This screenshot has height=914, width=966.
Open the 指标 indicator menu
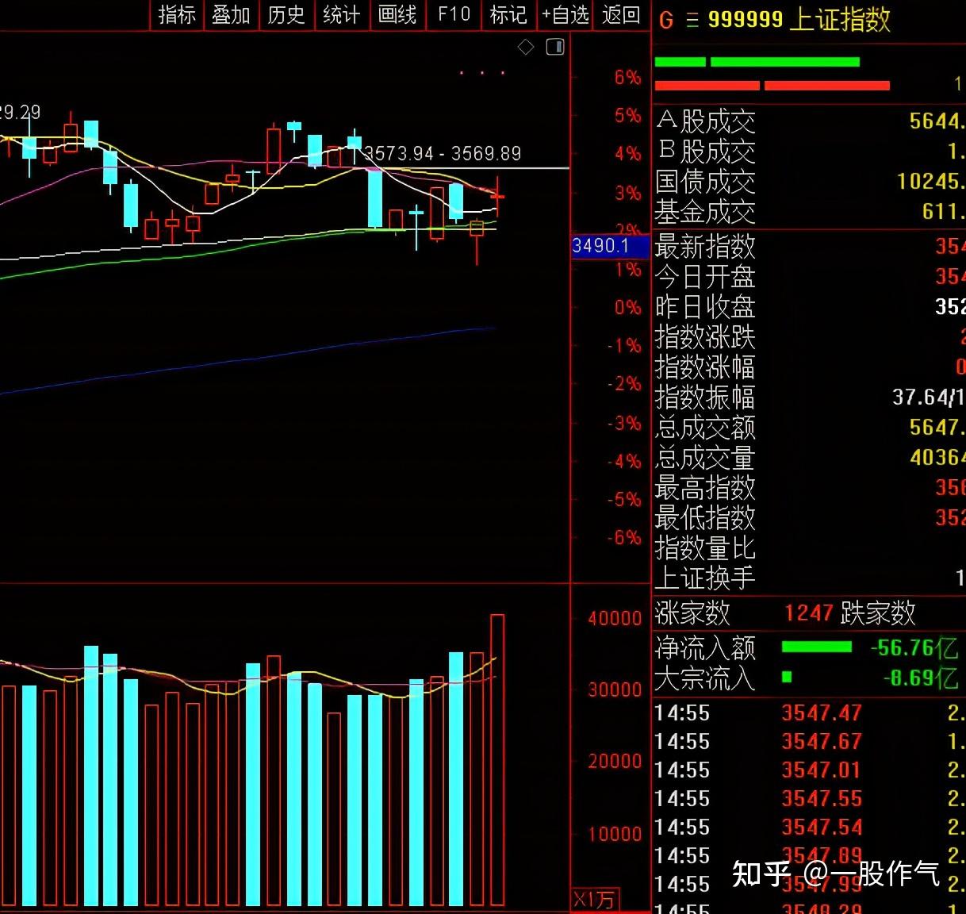point(177,14)
